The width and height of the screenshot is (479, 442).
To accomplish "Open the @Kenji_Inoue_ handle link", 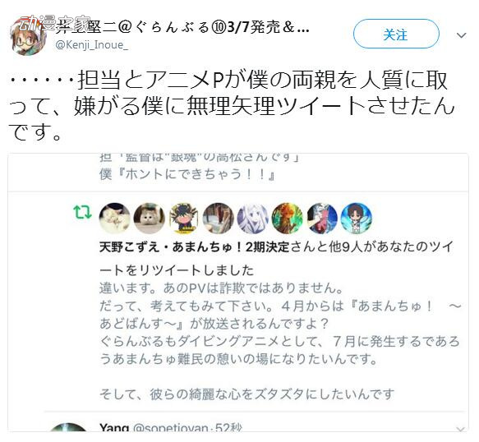I will 92,45.
